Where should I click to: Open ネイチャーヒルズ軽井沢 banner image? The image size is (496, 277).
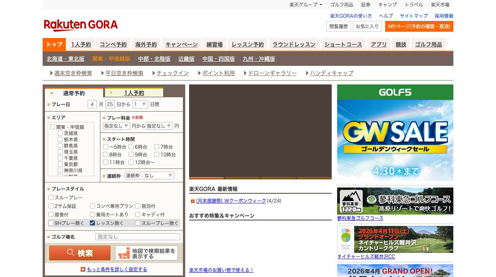click(x=395, y=239)
